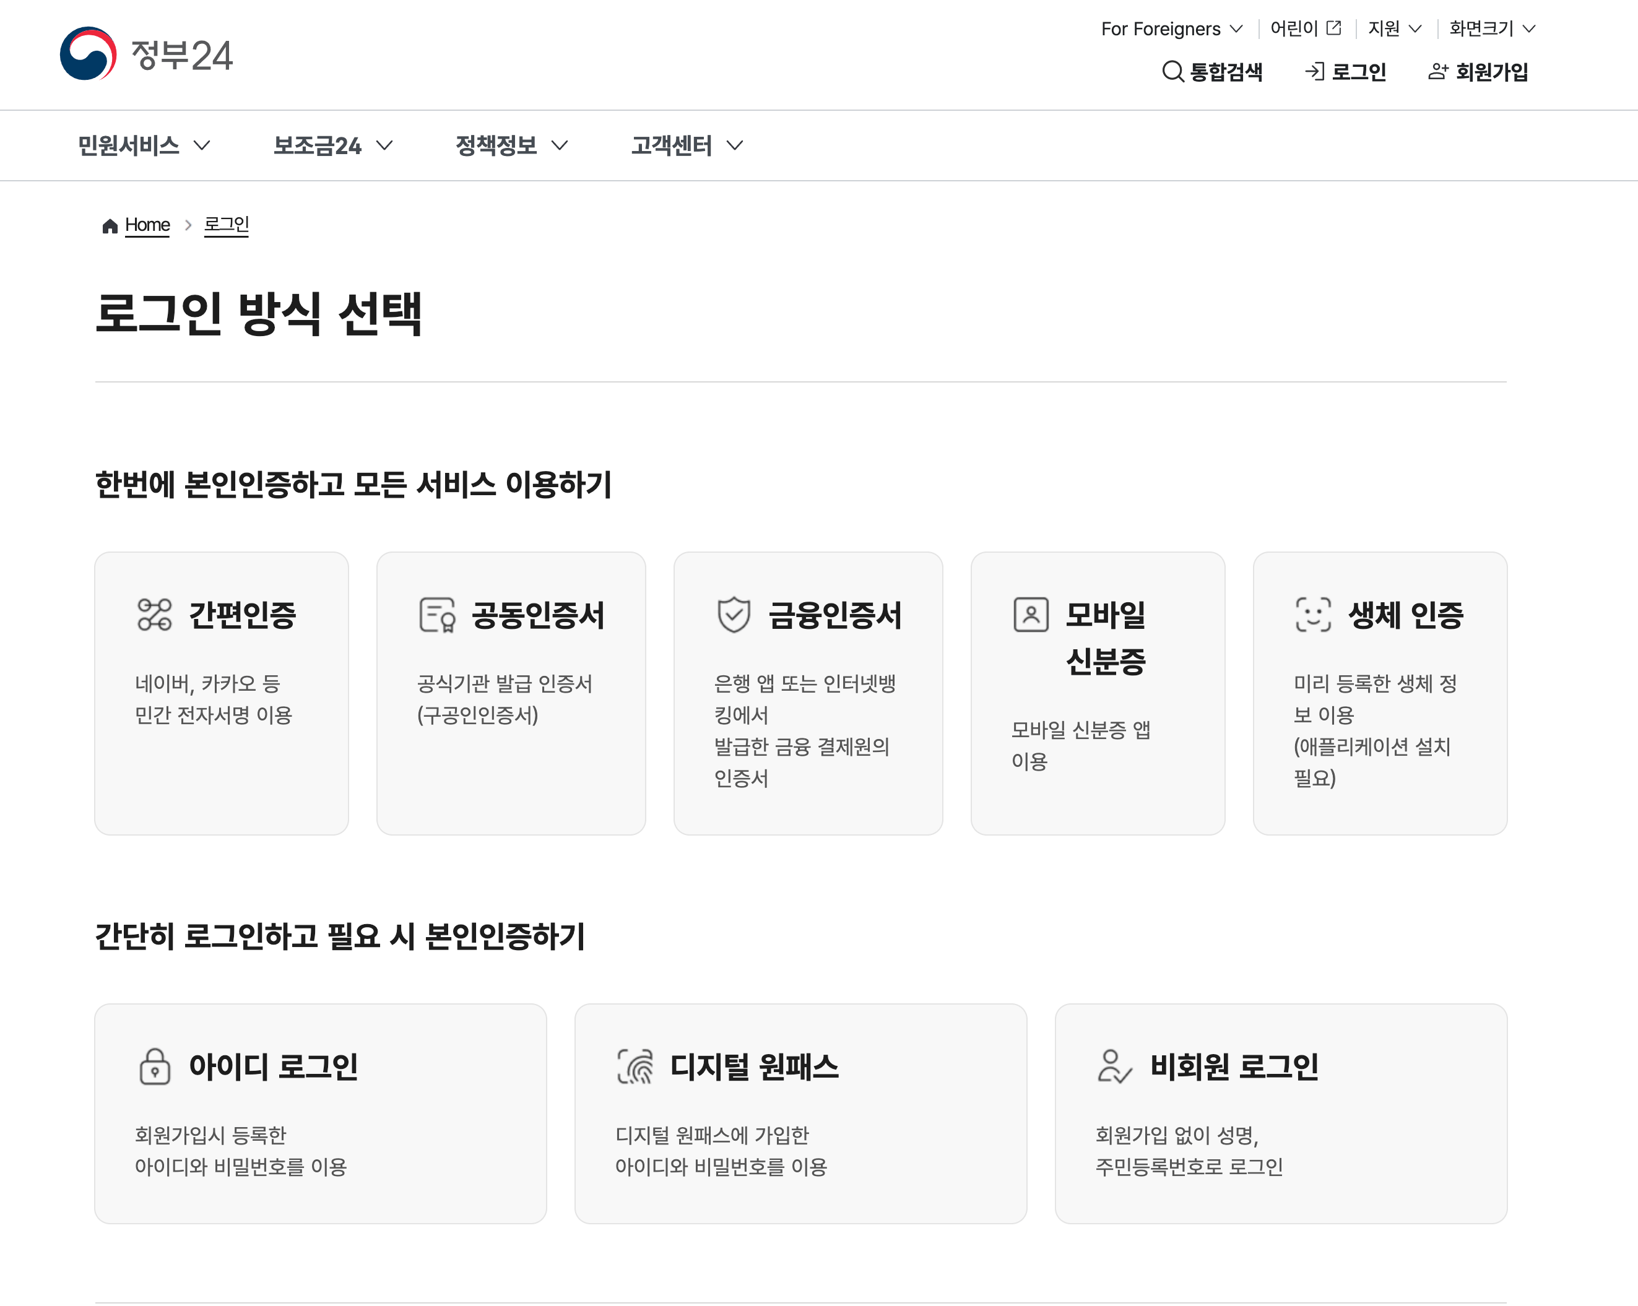Click the 정부24 logo
The height and width of the screenshot is (1306, 1638).
click(146, 54)
